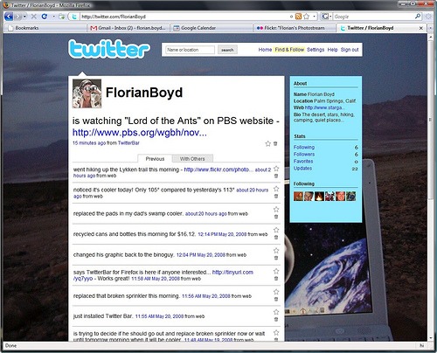Click the vertical scrollbar up arrow
Screen dimensions: 437x353
coord(430,37)
